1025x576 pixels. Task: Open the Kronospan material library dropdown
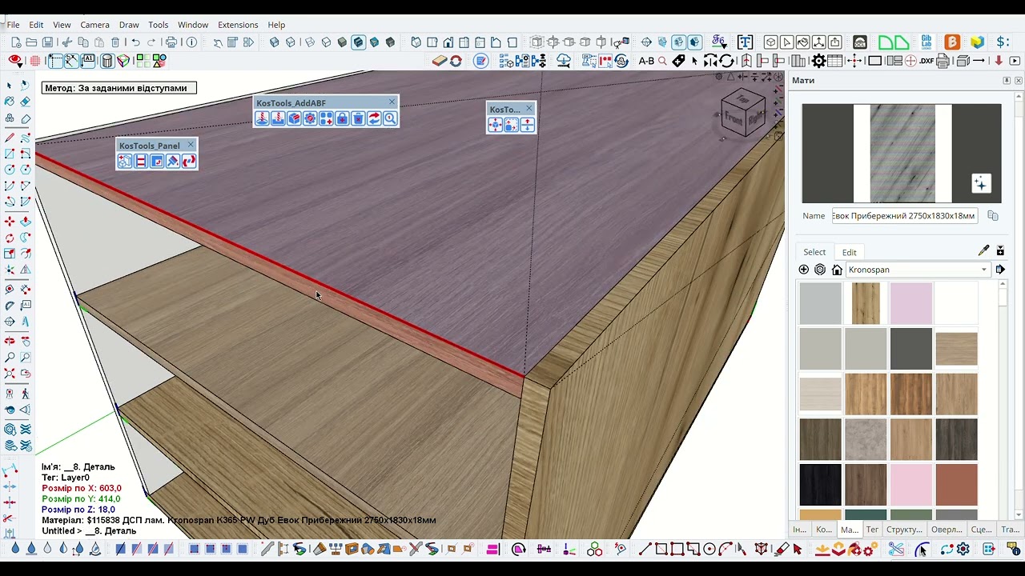[918, 270]
